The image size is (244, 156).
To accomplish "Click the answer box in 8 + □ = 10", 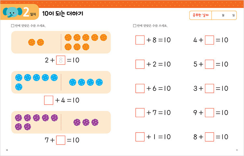I will click(210, 137).
